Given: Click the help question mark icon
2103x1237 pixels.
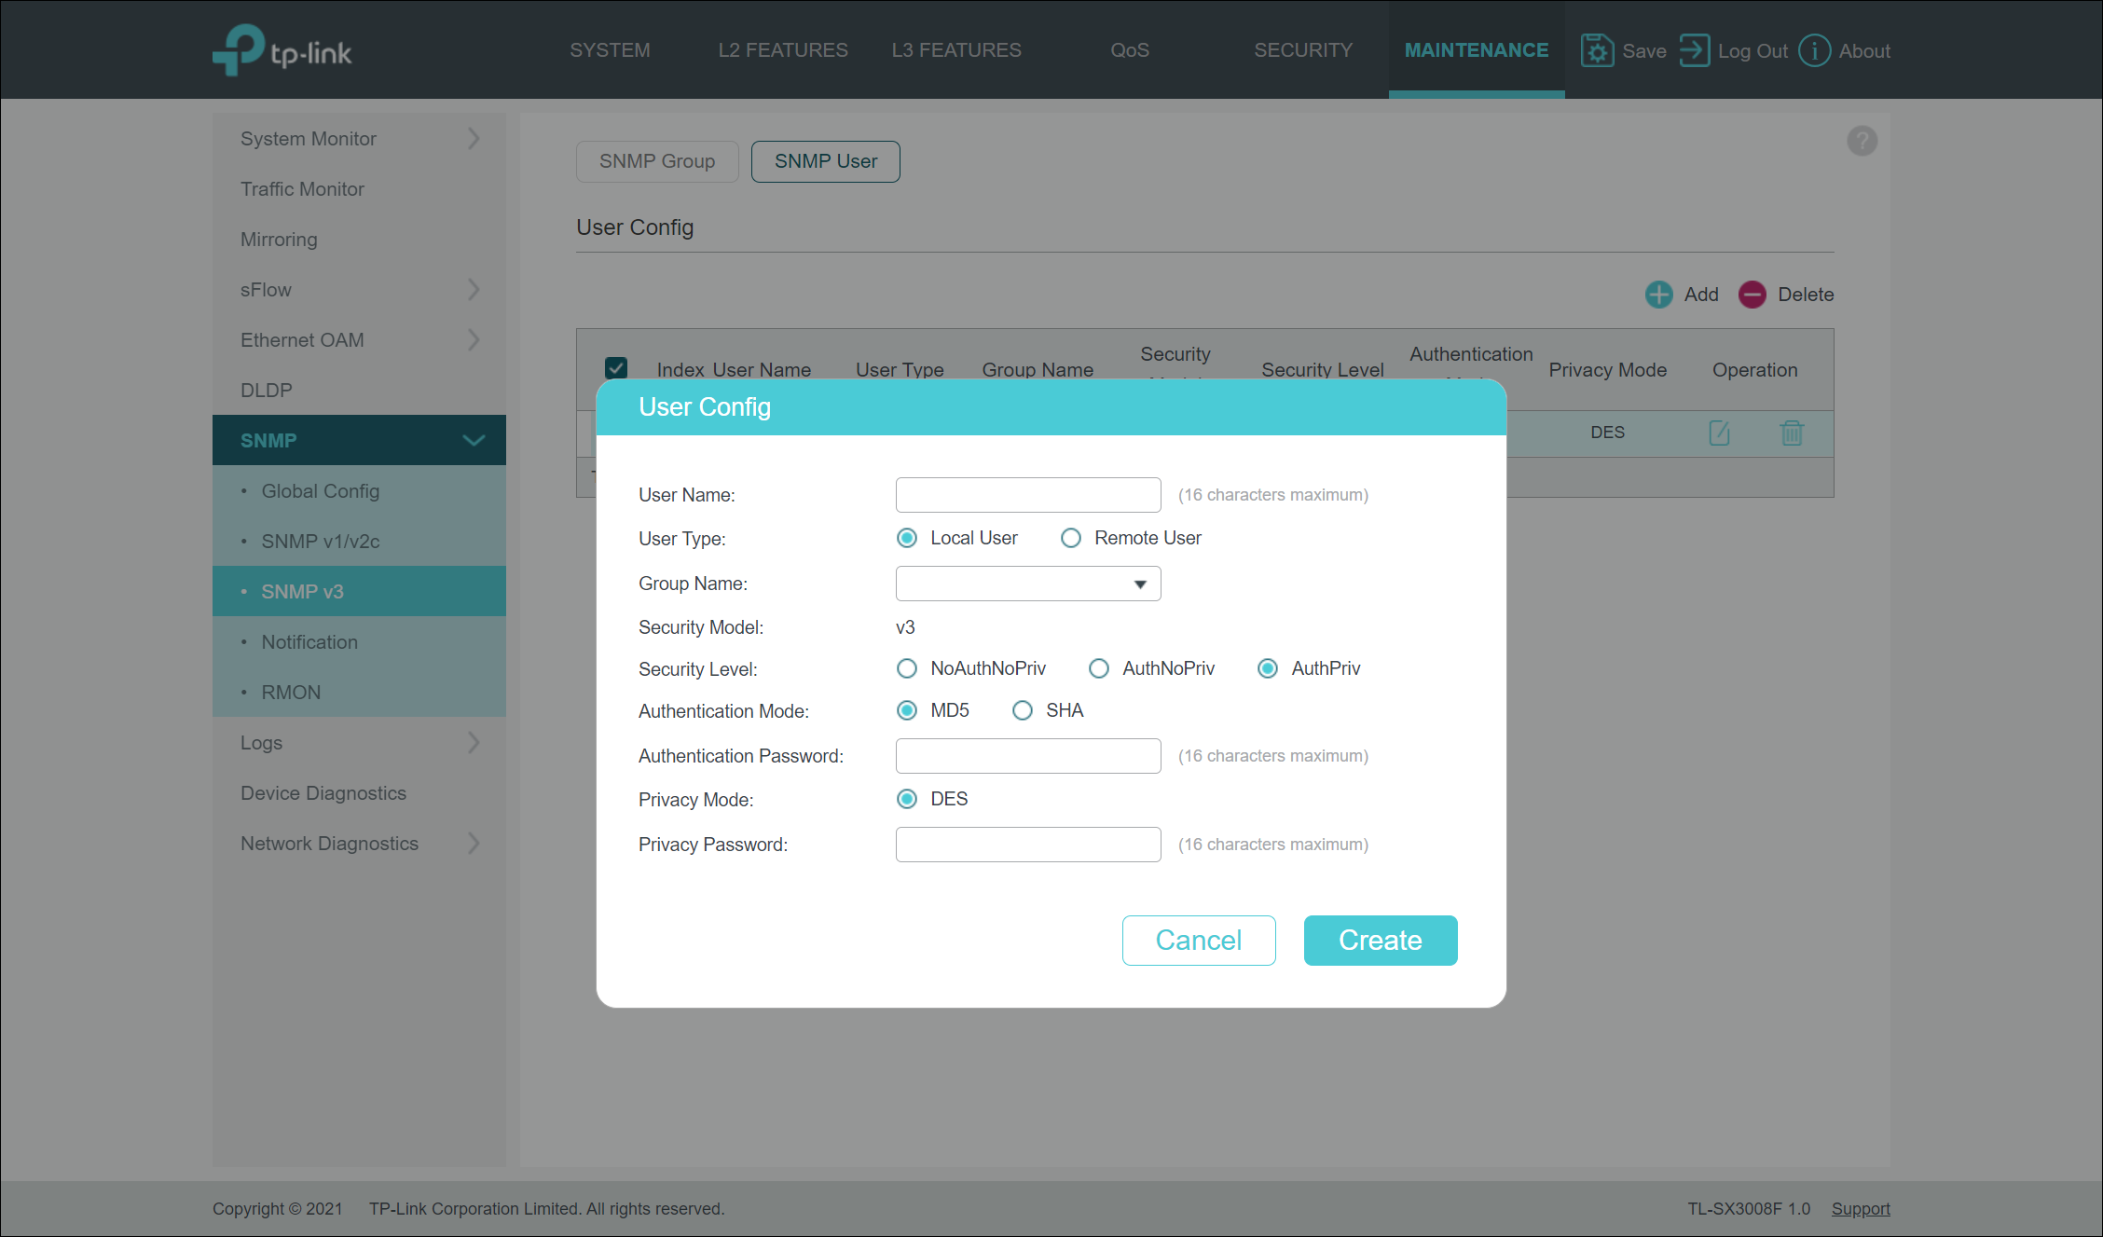Looking at the screenshot, I should (x=1862, y=141).
